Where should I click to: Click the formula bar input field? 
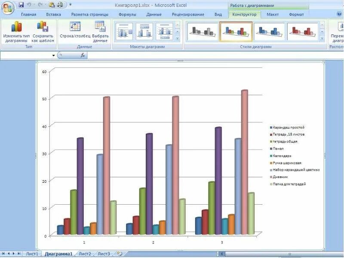pyautogui.click(x=215, y=55)
